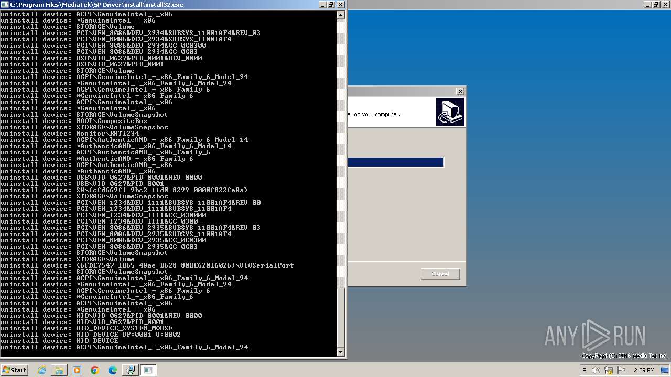
Task: Minimize the background window at top right
Action: coord(647,4)
